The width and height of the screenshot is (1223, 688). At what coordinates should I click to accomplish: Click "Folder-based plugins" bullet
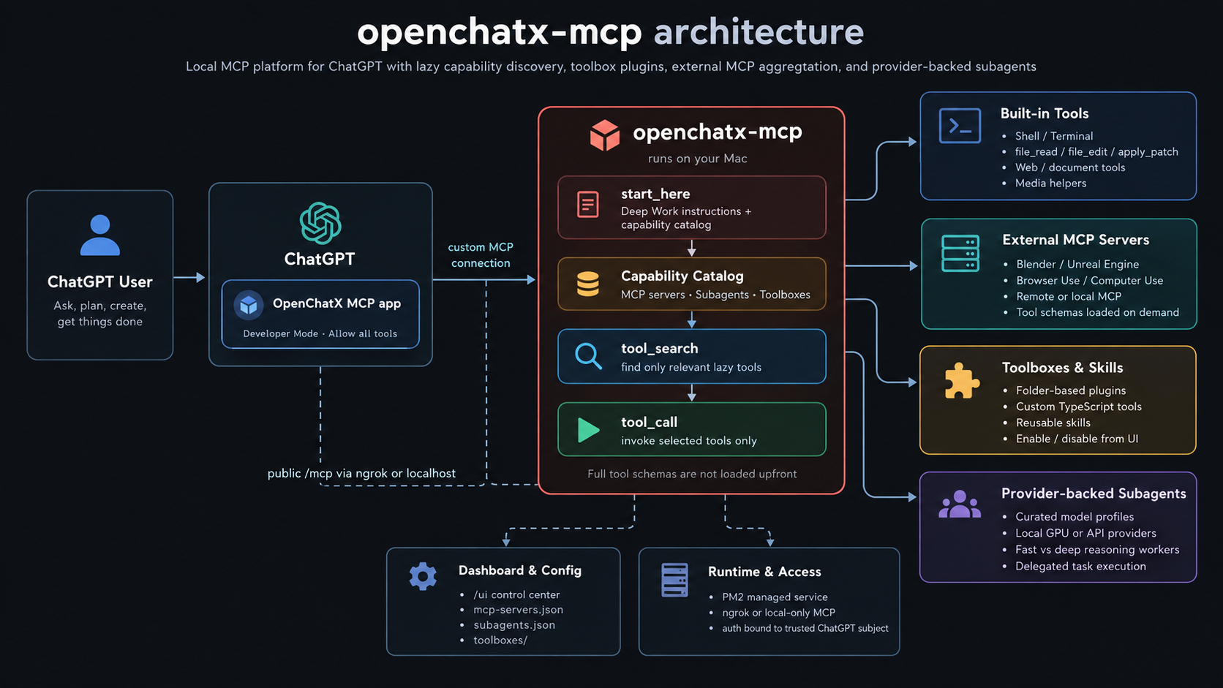coord(1071,390)
